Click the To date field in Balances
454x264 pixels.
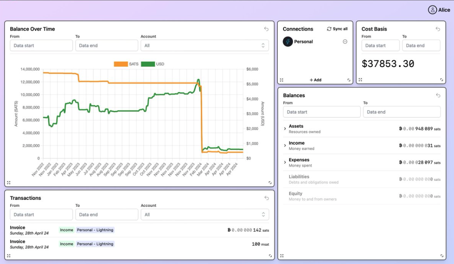[402, 112]
